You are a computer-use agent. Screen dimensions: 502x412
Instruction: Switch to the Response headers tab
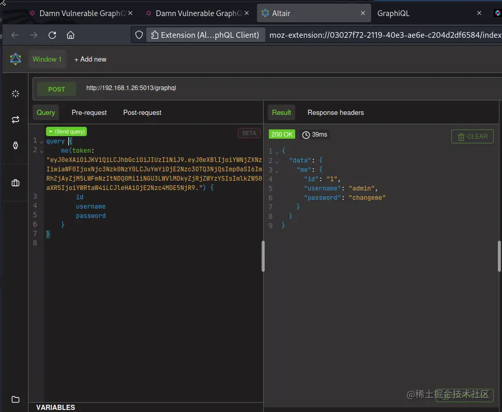pyautogui.click(x=336, y=112)
